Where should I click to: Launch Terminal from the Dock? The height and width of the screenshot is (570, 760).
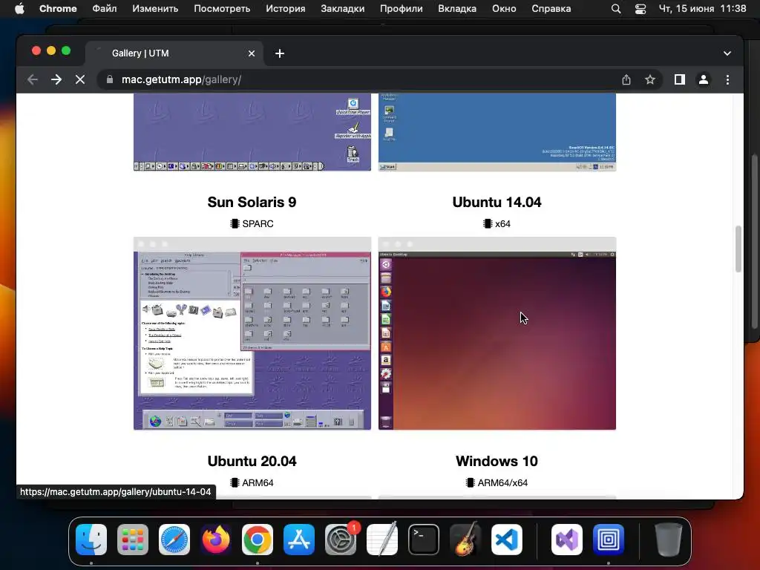pos(424,540)
